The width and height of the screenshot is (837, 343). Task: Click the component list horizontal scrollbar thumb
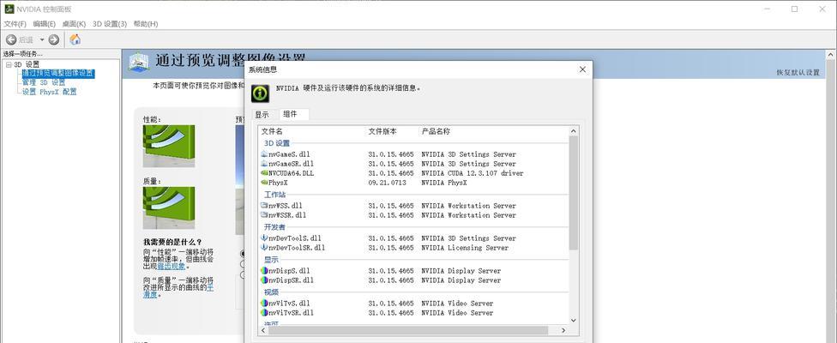coord(408,331)
